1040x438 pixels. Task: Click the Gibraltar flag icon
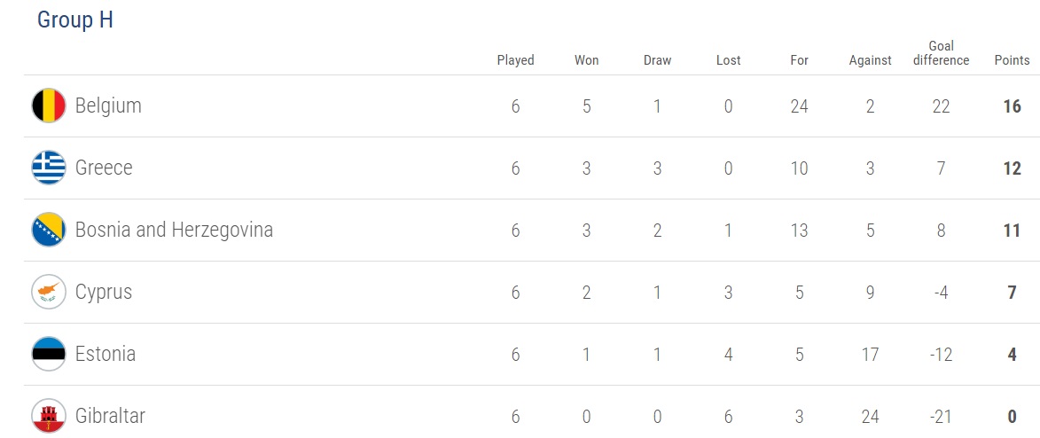point(49,416)
